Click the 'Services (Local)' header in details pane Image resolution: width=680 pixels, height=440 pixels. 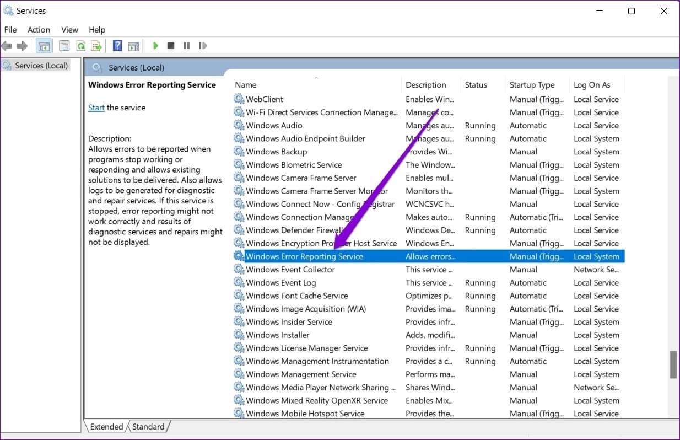click(x=136, y=67)
